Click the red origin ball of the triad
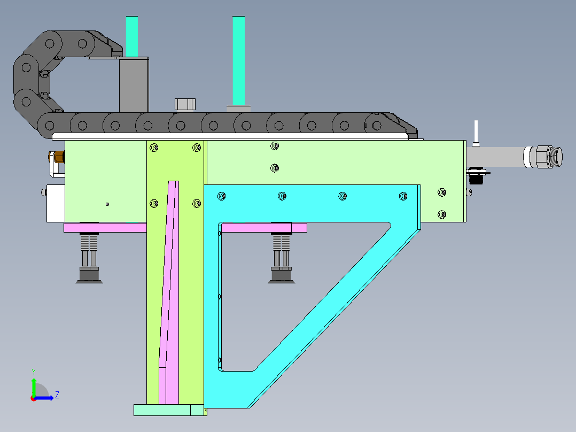576x432 pixels. pyautogui.click(x=34, y=398)
